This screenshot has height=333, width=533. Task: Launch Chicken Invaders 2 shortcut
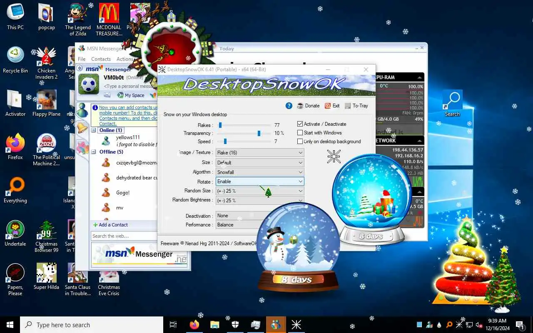pyautogui.click(x=47, y=63)
